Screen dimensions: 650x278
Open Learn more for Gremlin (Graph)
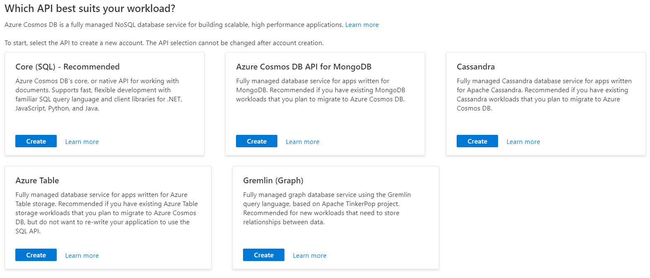[310, 256]
